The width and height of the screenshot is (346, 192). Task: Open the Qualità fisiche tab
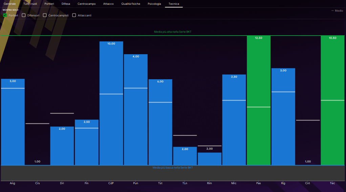coord(131,4)
